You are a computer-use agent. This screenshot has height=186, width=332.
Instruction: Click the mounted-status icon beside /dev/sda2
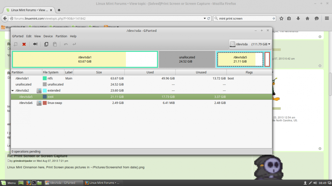pos(39,90)
